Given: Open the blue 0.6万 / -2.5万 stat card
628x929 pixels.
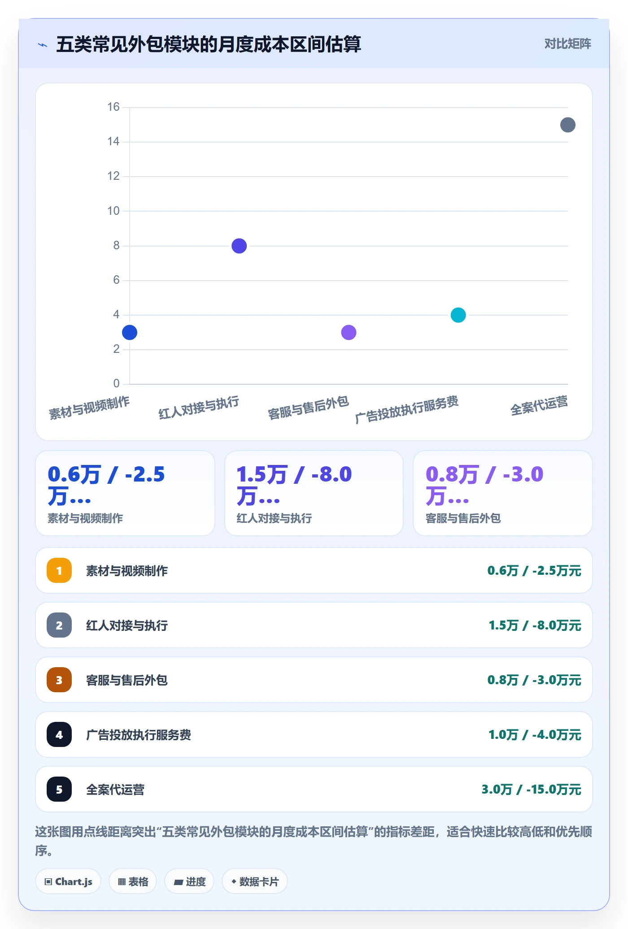Looking at the screenshot, I should (125, 493).
